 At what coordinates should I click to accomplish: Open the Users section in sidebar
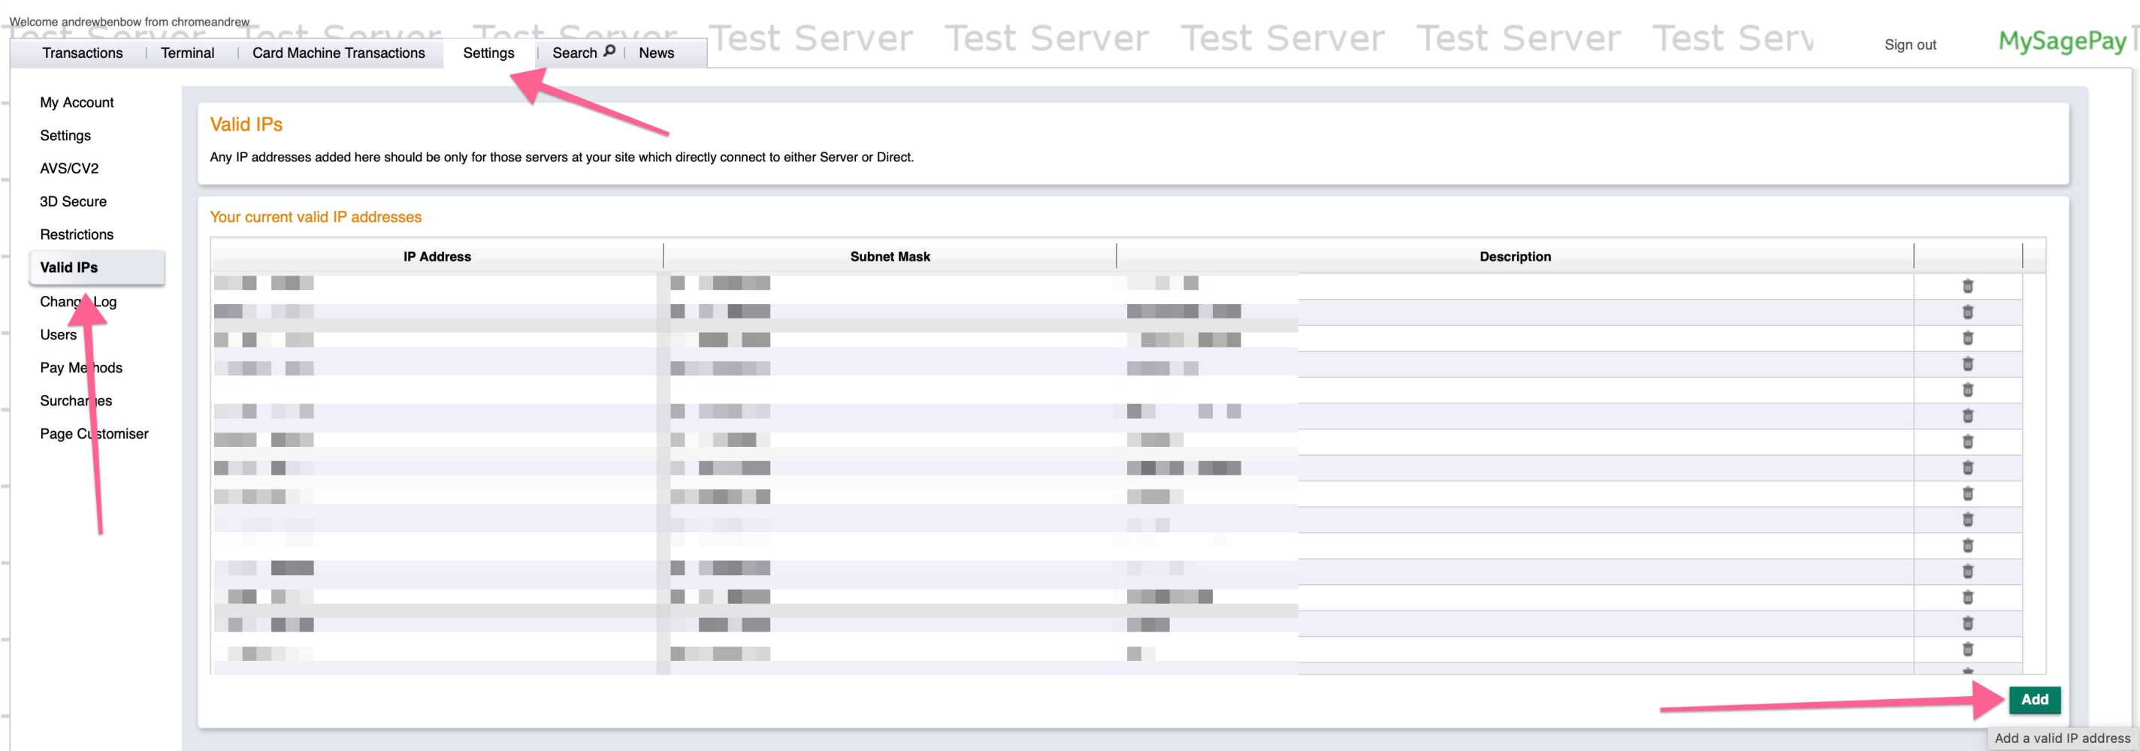click(58, 334)
